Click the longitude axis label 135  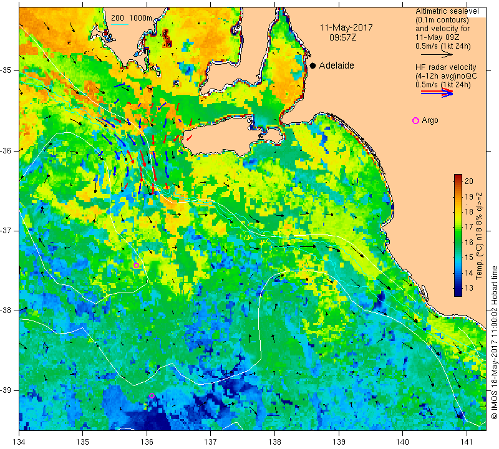[83, 442]
